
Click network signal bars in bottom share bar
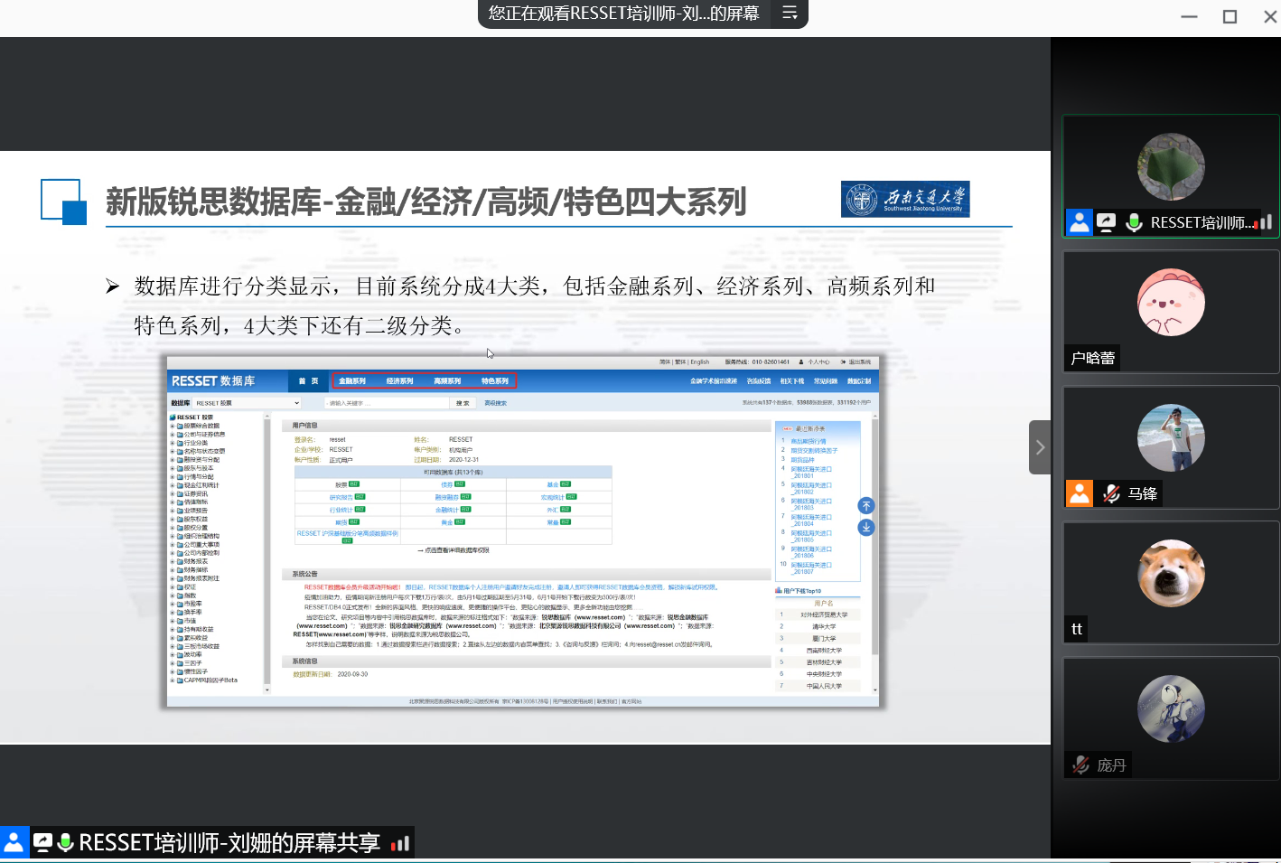[x=400, y=843]
